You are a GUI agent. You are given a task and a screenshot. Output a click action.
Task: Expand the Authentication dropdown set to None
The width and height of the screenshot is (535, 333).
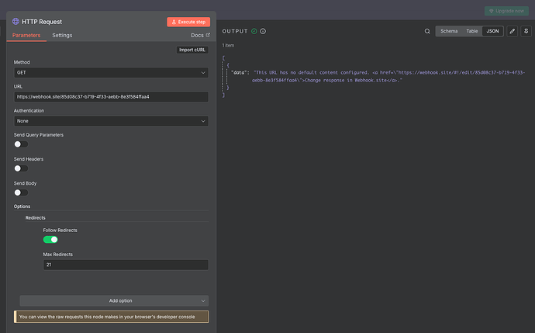pyautogui.click(x=111, y=121)
